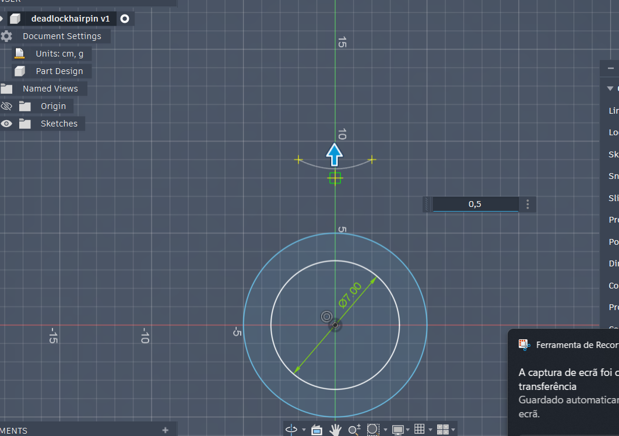
Task: Activate the deadlockhairpin v1 component radio button
Action: point(125,19)
